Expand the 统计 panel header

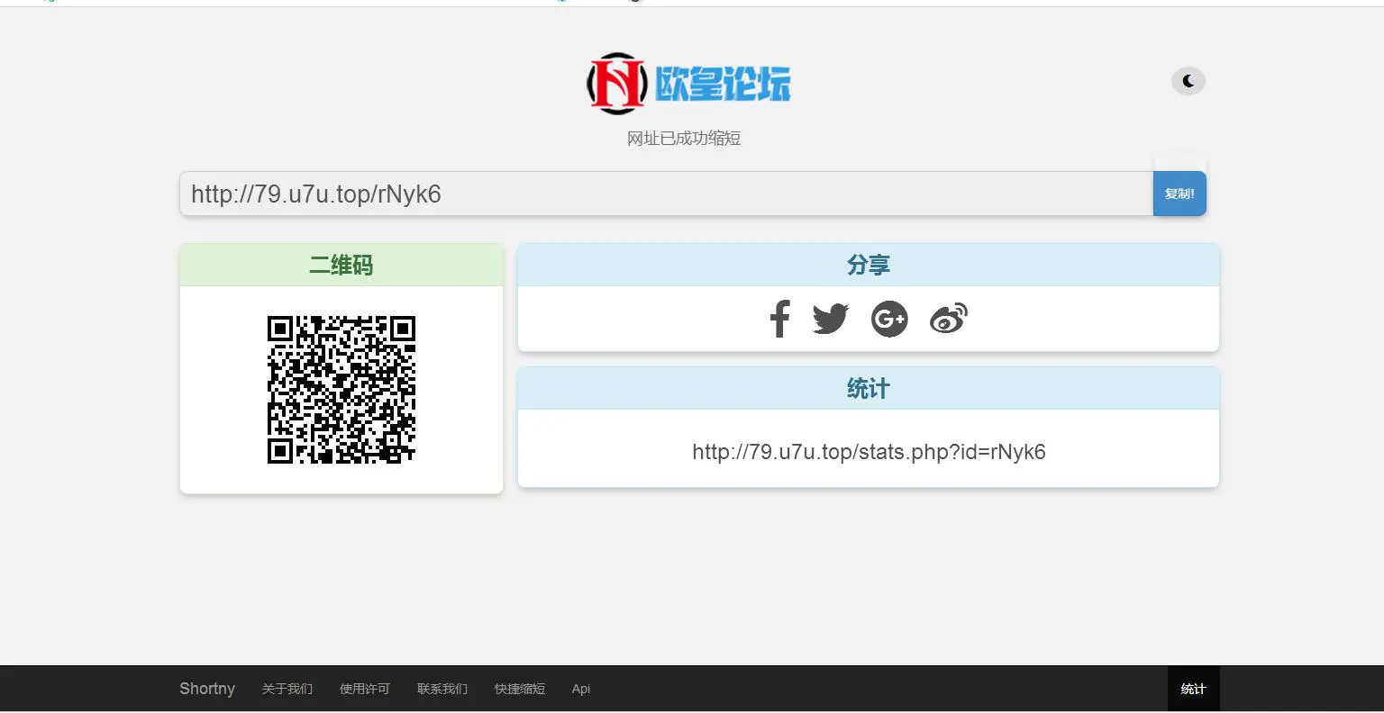click(868, 388)
